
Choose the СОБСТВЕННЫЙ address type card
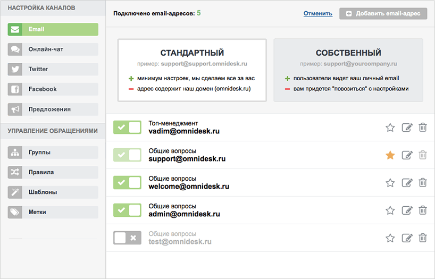(348, 70)
